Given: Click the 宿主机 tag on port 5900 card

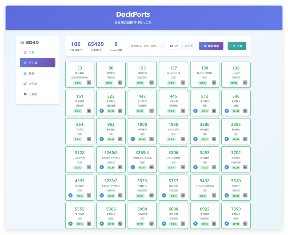Looking at the screenshot, I should click(140, 224).
